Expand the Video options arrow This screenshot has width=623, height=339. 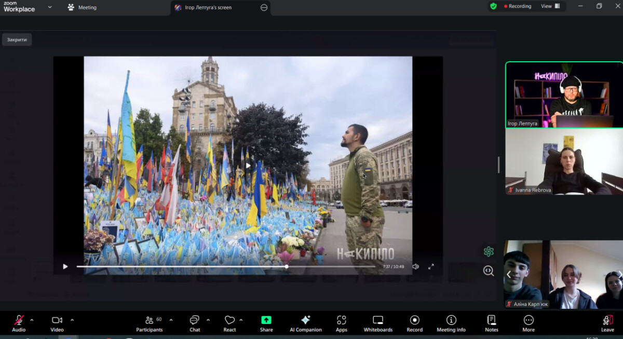click(x=72, y=320)
